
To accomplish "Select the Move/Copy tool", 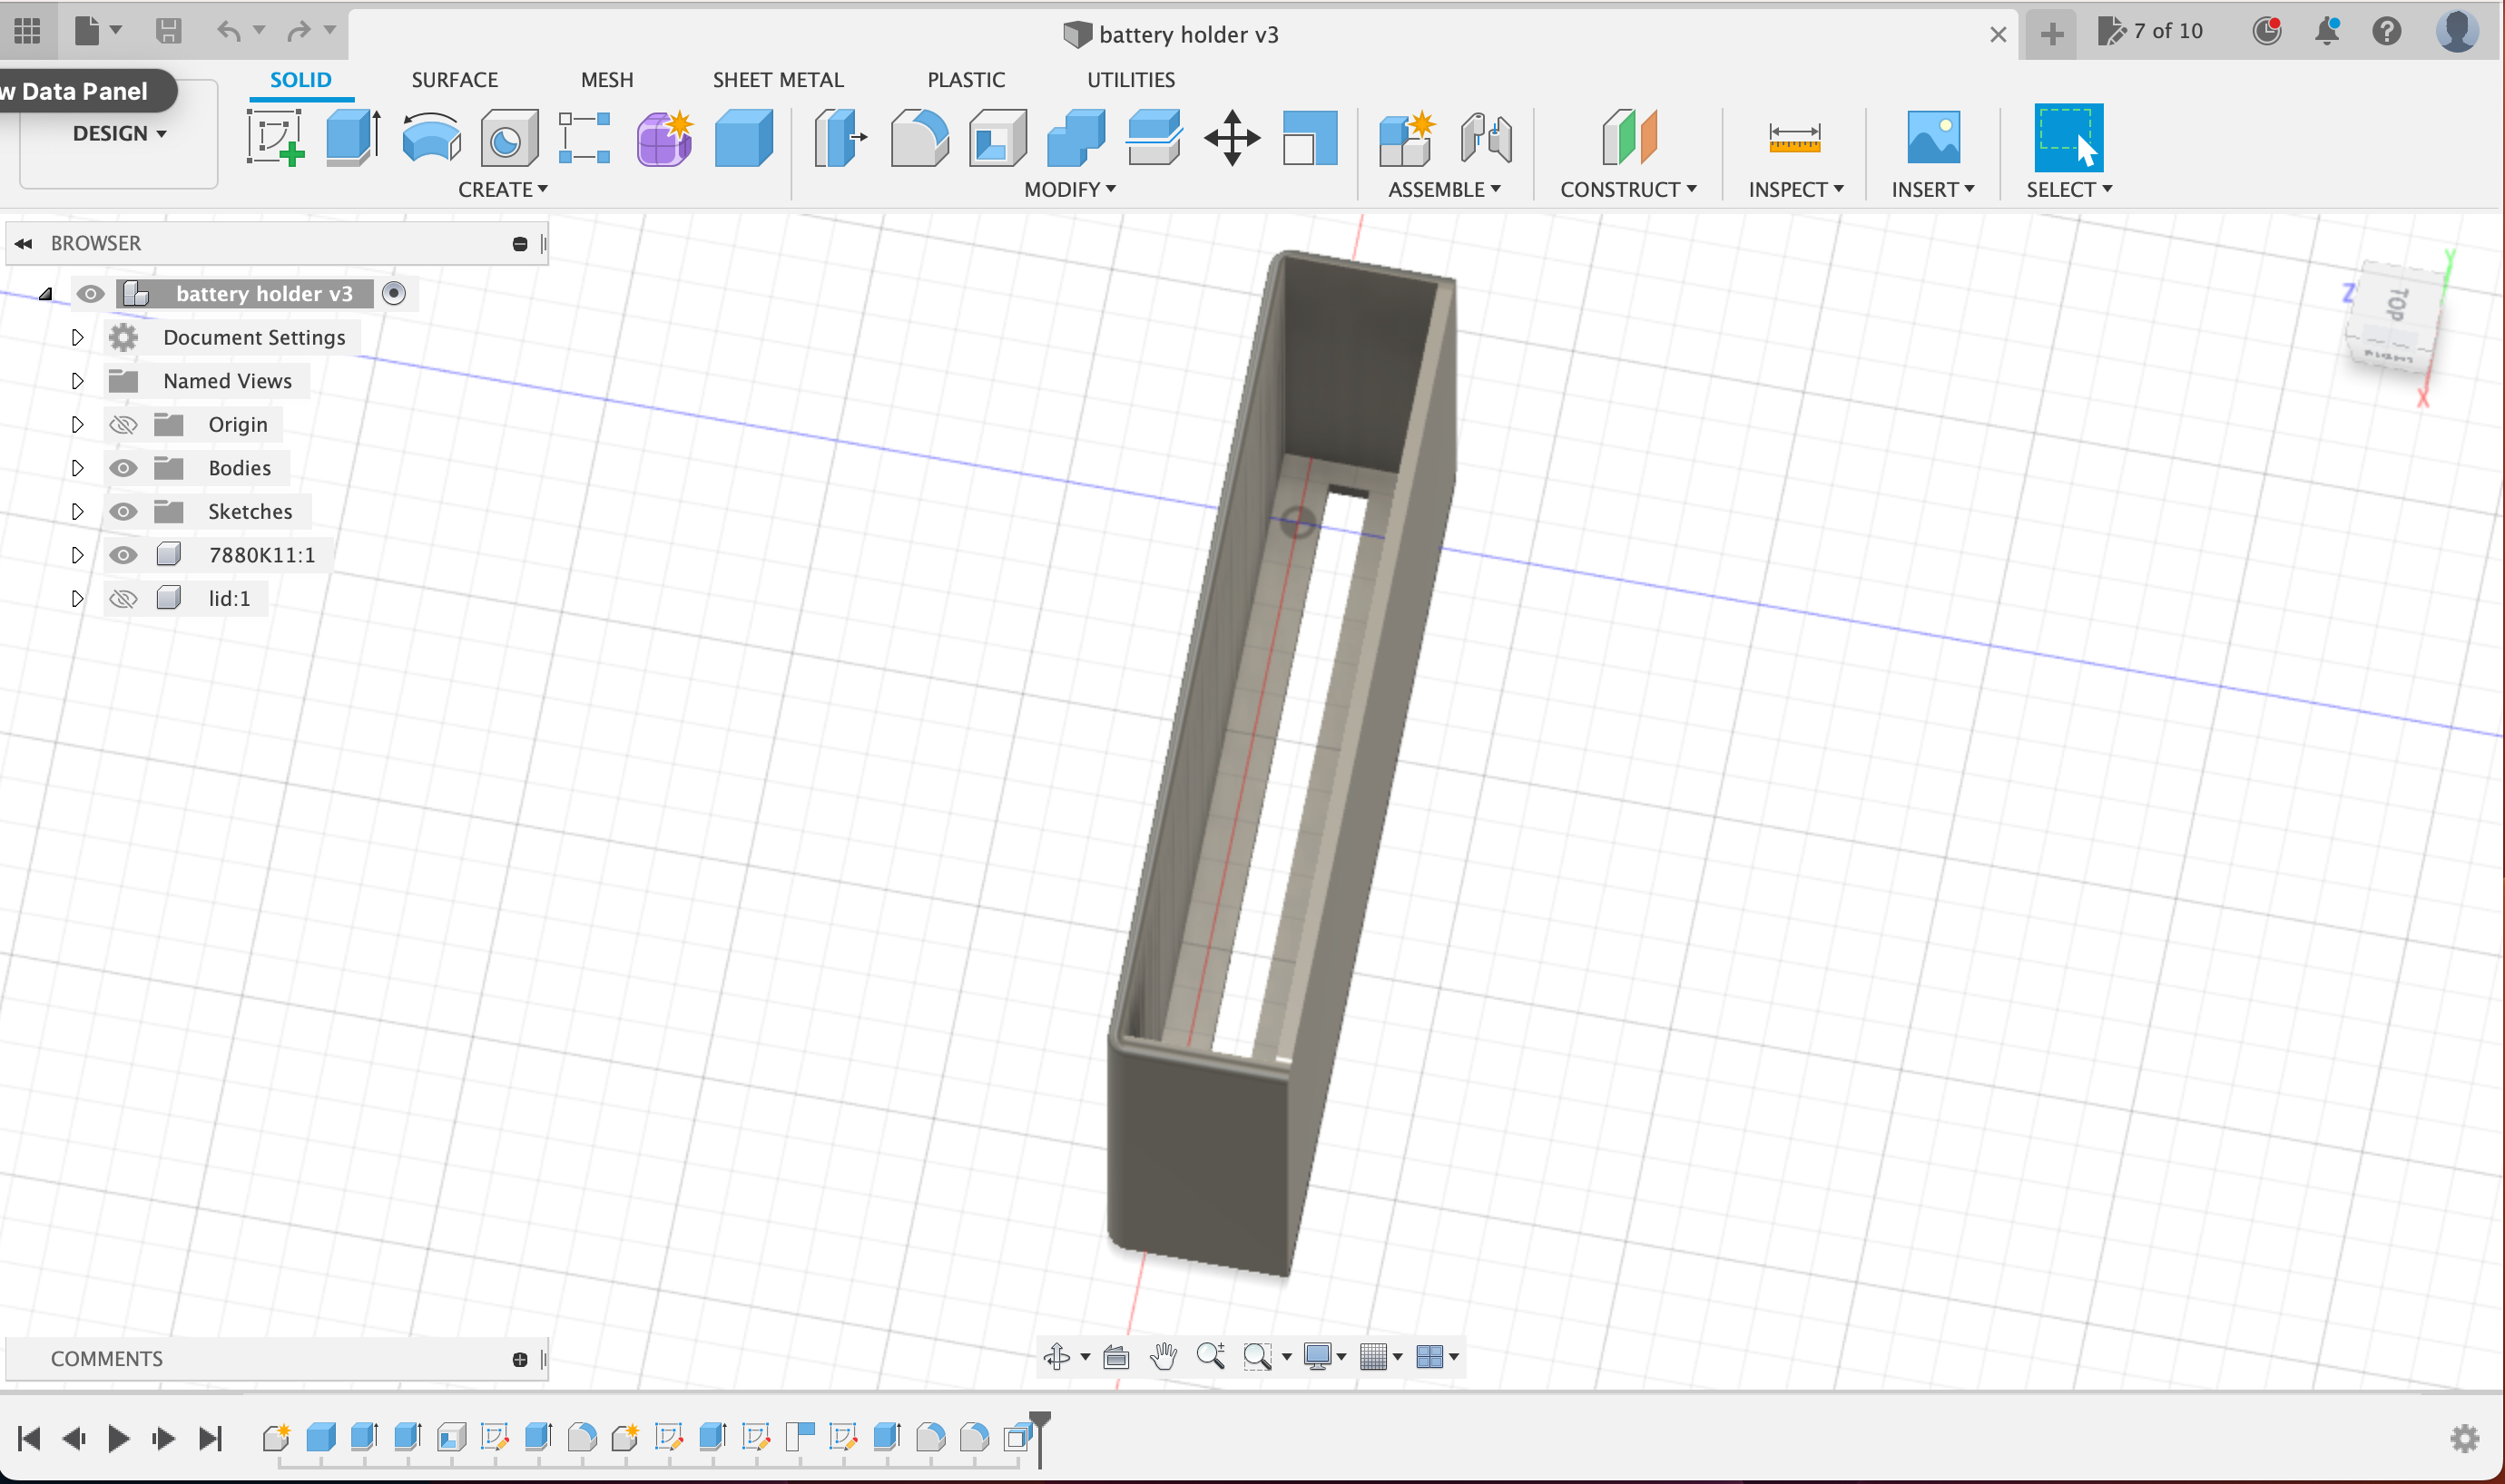I will tap(1232, 138).
